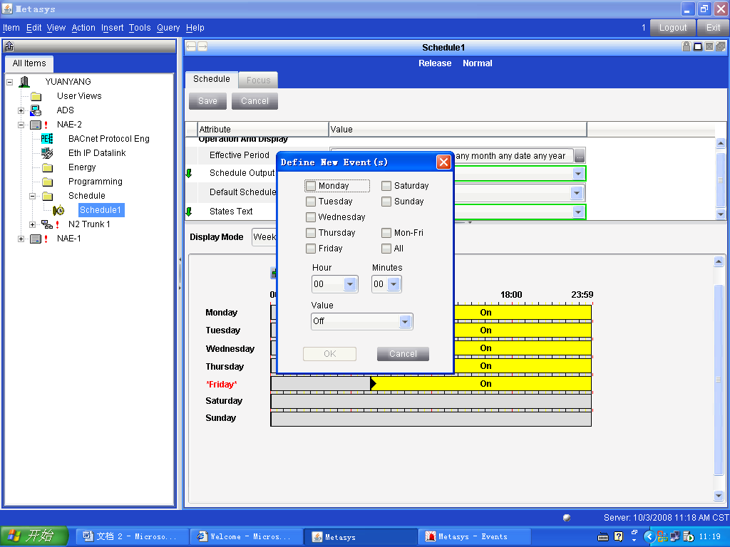Click the N2 Trunk 1 network icon
Image resolution: width=730 pixels, height=547 pixels.
tap(47, 224)
